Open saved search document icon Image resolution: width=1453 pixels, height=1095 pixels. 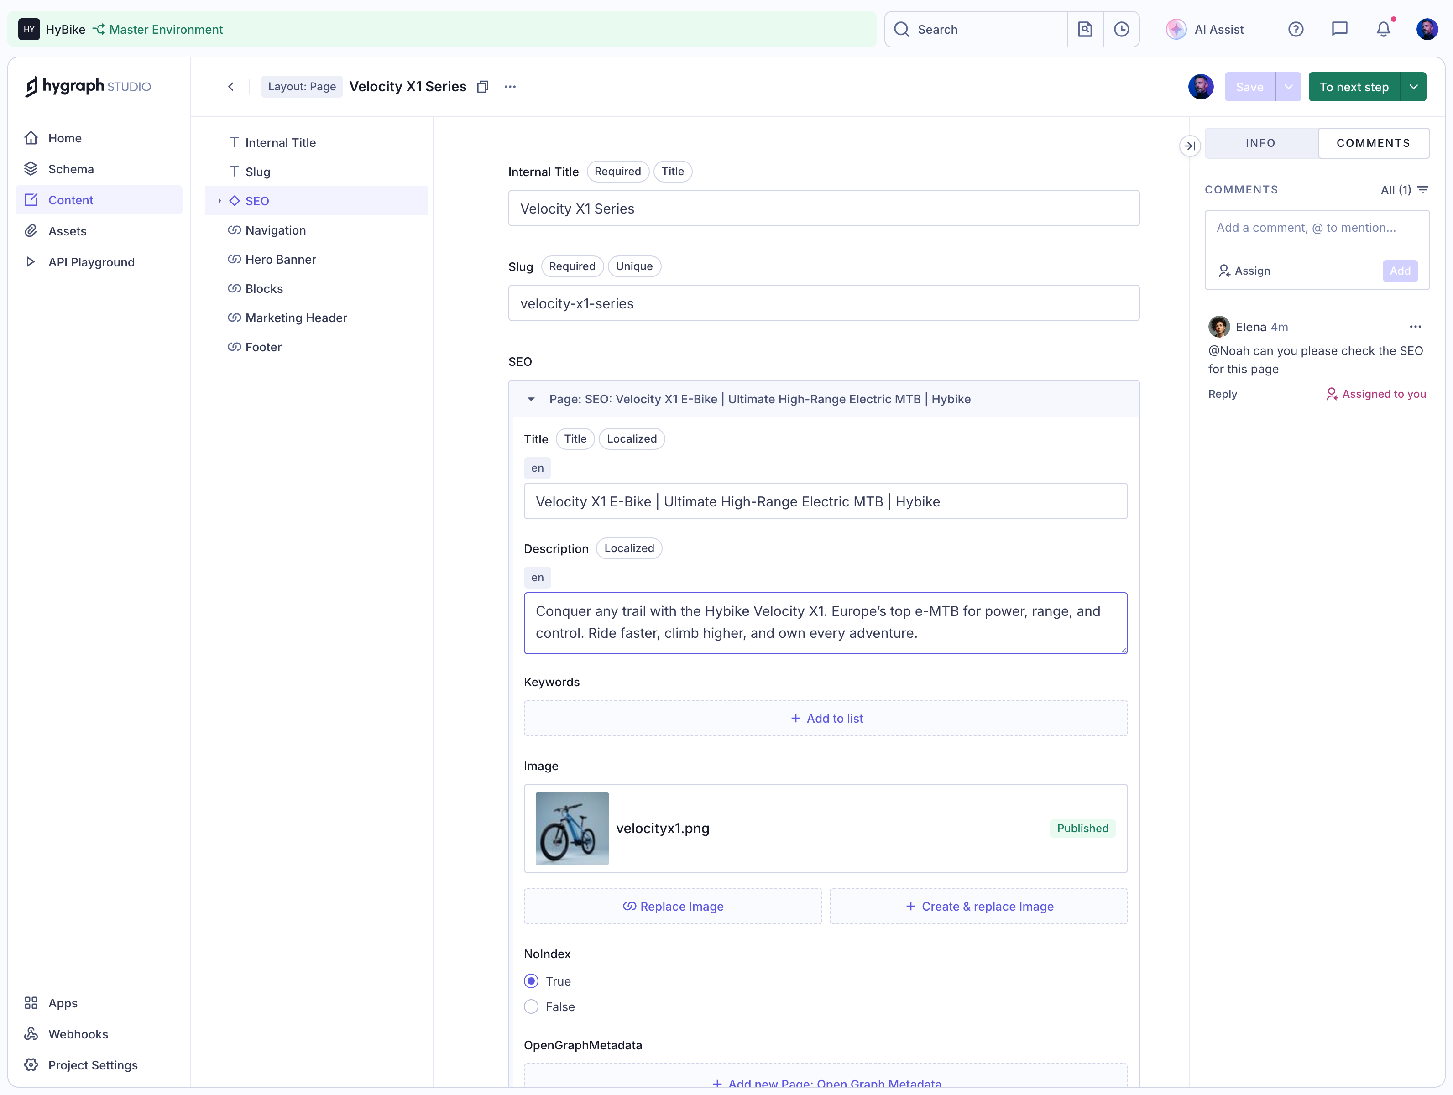[x=1085, y=29]
